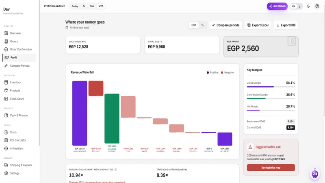Click the calendar icon next to All-time
The height and width of the screenshot is (183, 325).
(67, 28)
